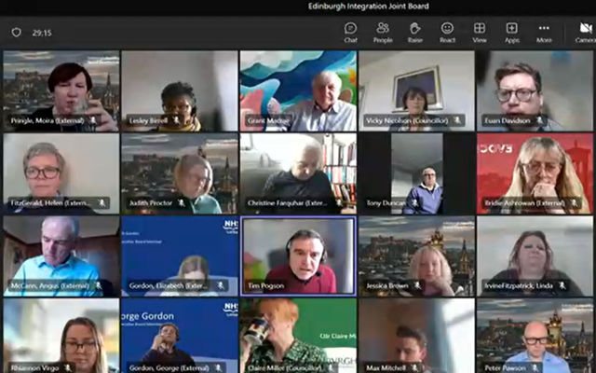This screenshot has width=596, height=373.
Task: Open the React emoji options
Action: pos(447,33)
